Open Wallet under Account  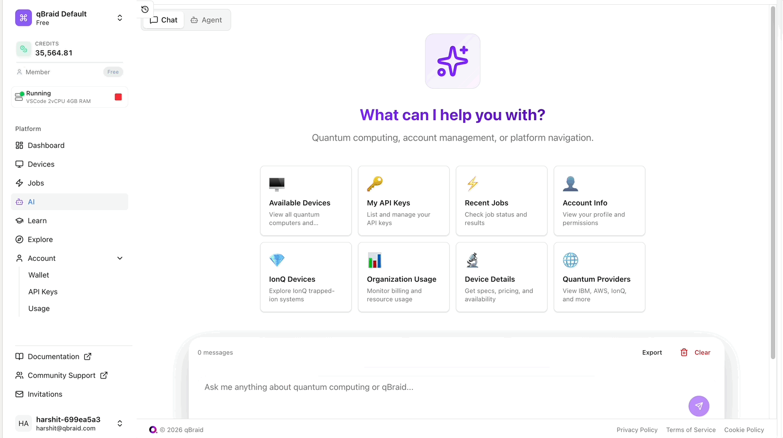pos(39,275)
